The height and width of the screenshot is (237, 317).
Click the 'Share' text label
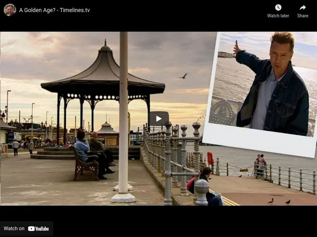pos(303,16)
